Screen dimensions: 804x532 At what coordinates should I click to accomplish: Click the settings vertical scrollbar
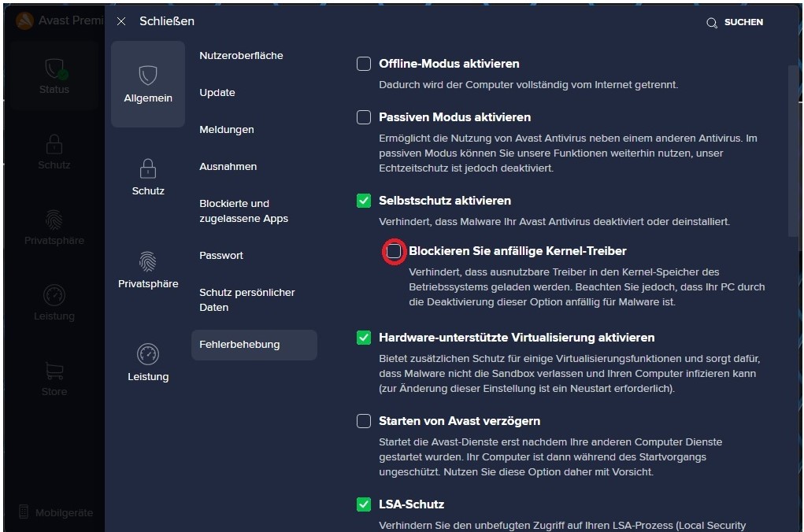pos(793,150)
